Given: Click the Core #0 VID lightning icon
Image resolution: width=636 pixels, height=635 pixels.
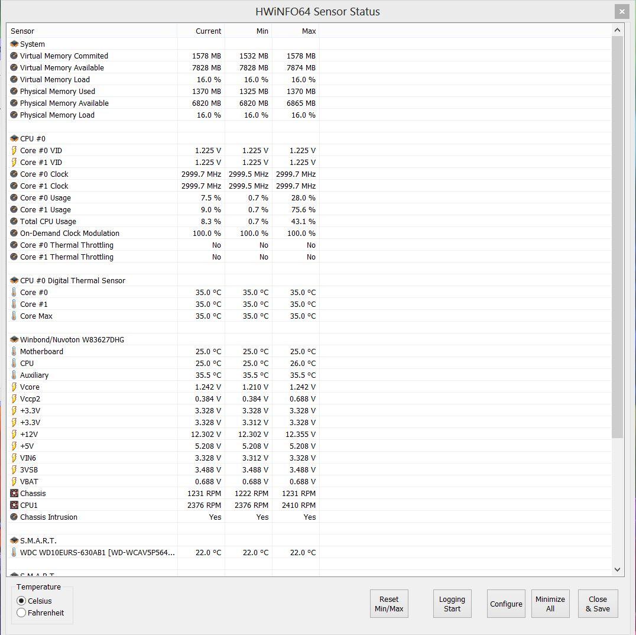Looking at the screenshot, I should (14, 151).
